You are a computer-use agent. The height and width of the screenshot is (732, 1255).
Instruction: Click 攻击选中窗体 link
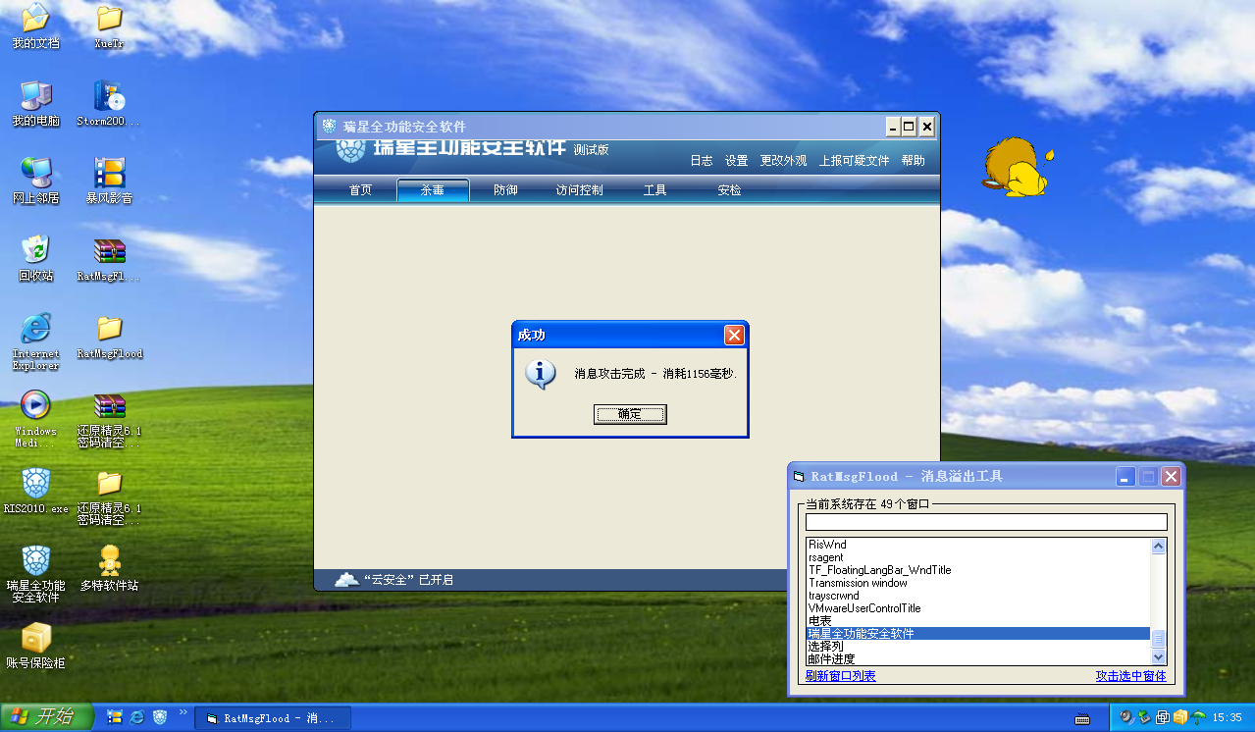(x=1131, y=676)
